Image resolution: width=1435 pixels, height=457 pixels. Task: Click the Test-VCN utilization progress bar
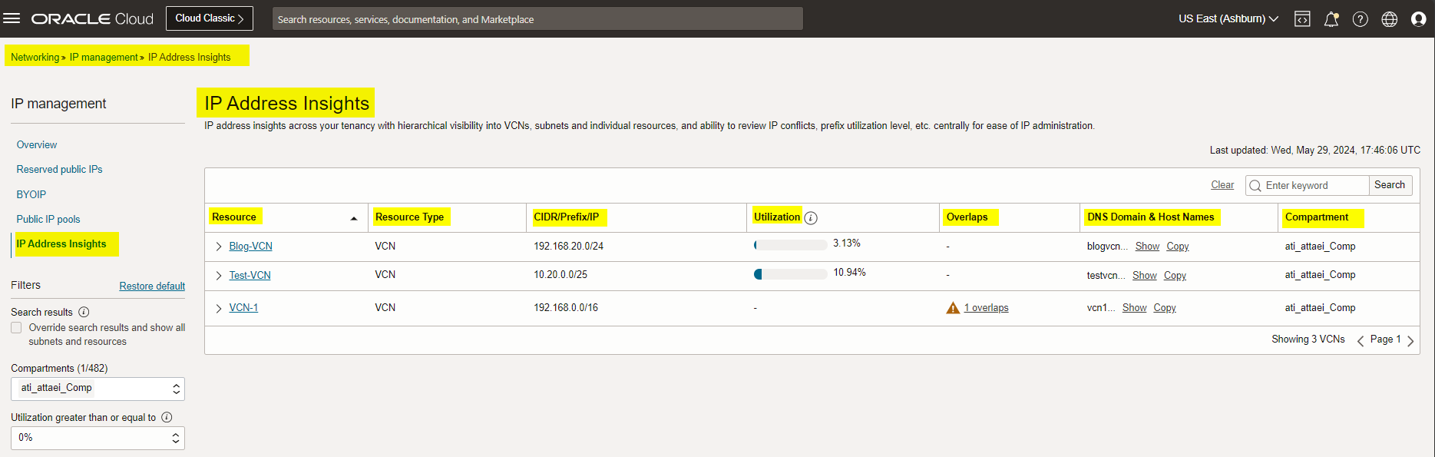click(x=790, y=274)
